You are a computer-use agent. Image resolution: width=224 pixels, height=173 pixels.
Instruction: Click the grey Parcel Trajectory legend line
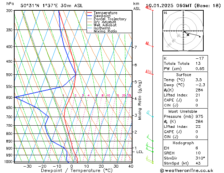click(x=90, y=19)
